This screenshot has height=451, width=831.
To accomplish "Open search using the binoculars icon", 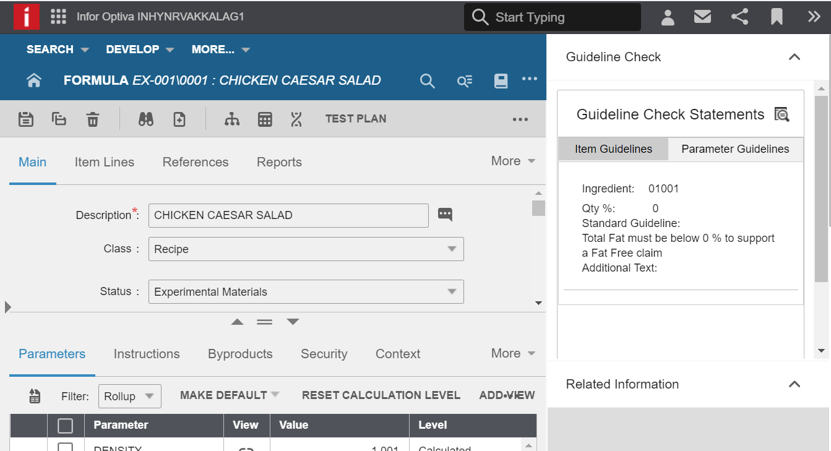I will [x=145, y=119].
